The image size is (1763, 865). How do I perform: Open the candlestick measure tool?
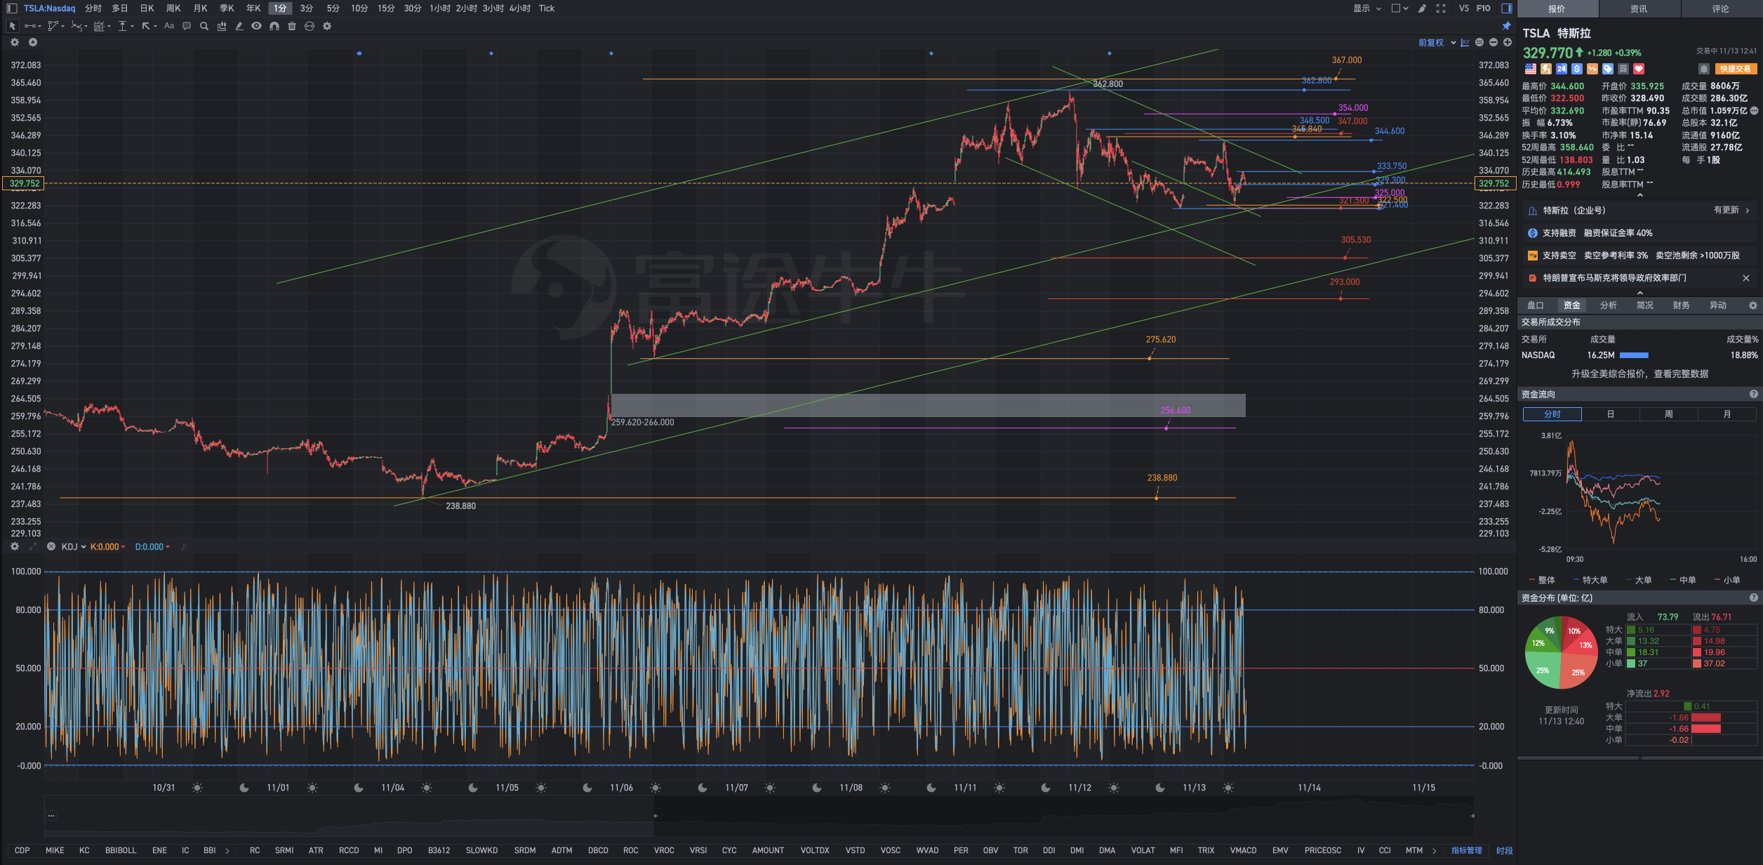[x=222, y=26]
